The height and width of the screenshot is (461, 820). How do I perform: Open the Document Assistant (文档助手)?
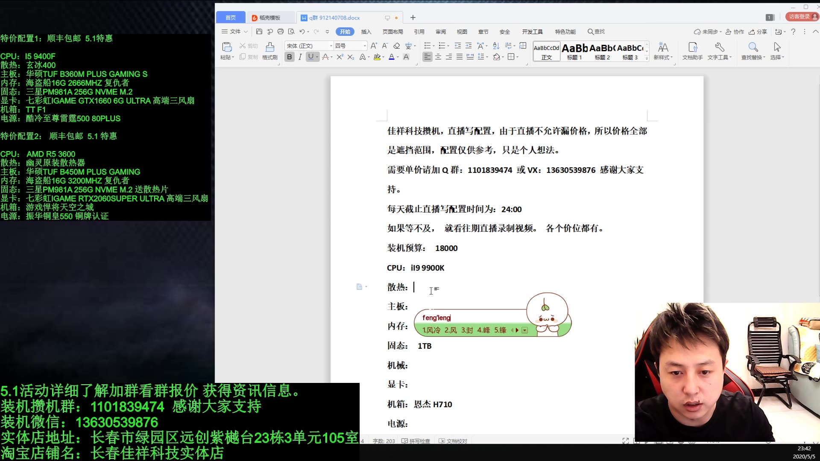(692, 51)
